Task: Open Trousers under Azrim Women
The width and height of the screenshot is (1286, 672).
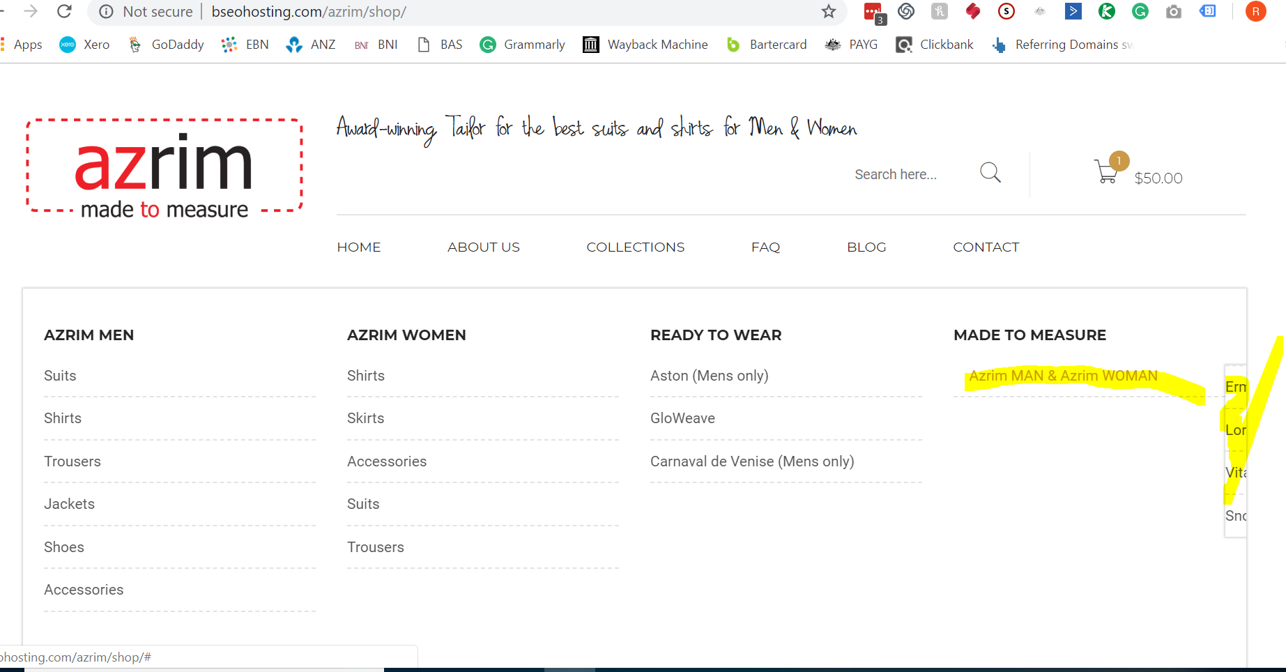Action: click(x=376, y=547)
